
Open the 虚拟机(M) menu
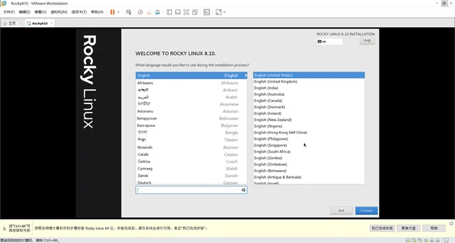point(59,12)
